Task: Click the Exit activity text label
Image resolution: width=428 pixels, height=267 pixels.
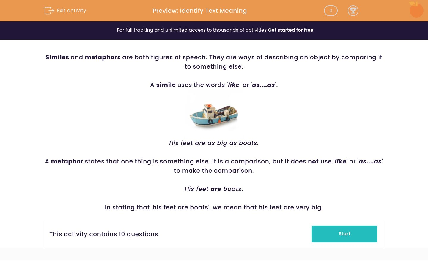Action: click(x=71, y=11)
